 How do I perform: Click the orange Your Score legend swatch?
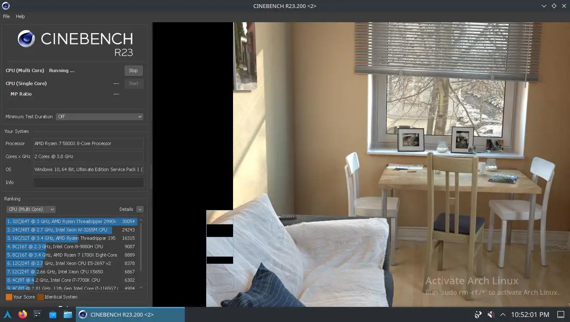[9, 297]
